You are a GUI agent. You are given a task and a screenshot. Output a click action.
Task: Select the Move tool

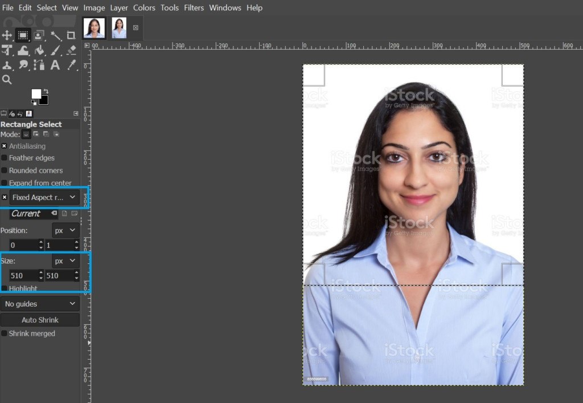click(7, 35)
